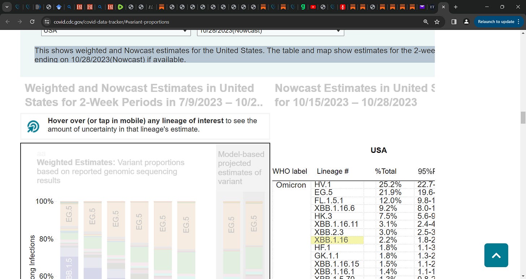Image resolution: width=526 pixels, height=279 pixels.
Task: Click the 12.0% total value
Action: click(390, 200)
